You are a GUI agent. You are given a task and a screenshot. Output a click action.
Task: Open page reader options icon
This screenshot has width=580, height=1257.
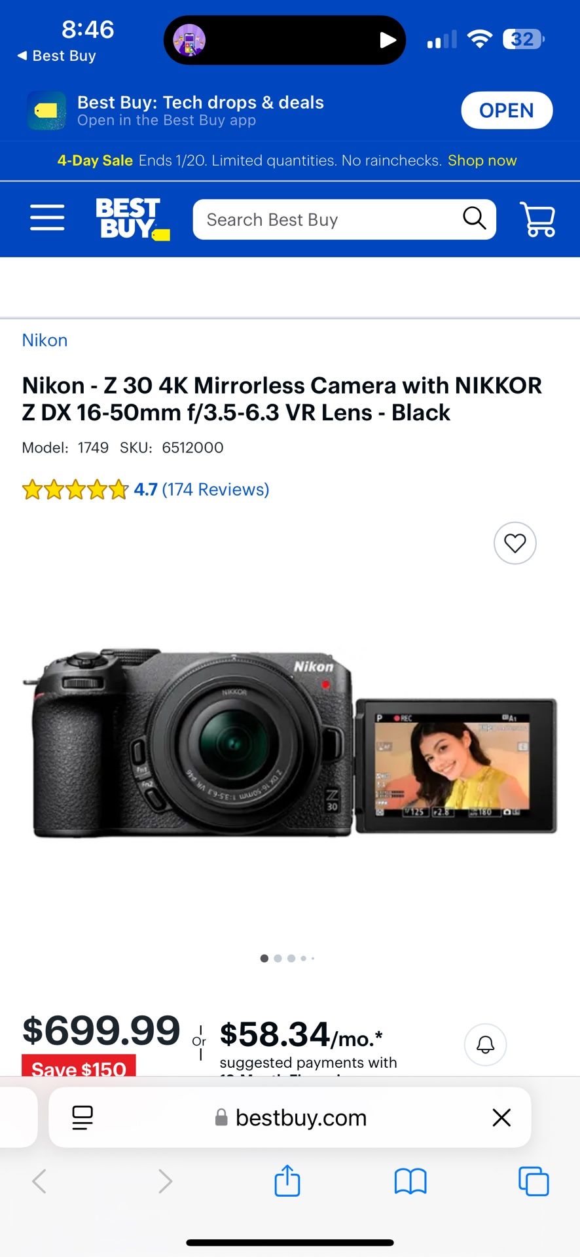pyautogui.click(x=82, y=1118)
